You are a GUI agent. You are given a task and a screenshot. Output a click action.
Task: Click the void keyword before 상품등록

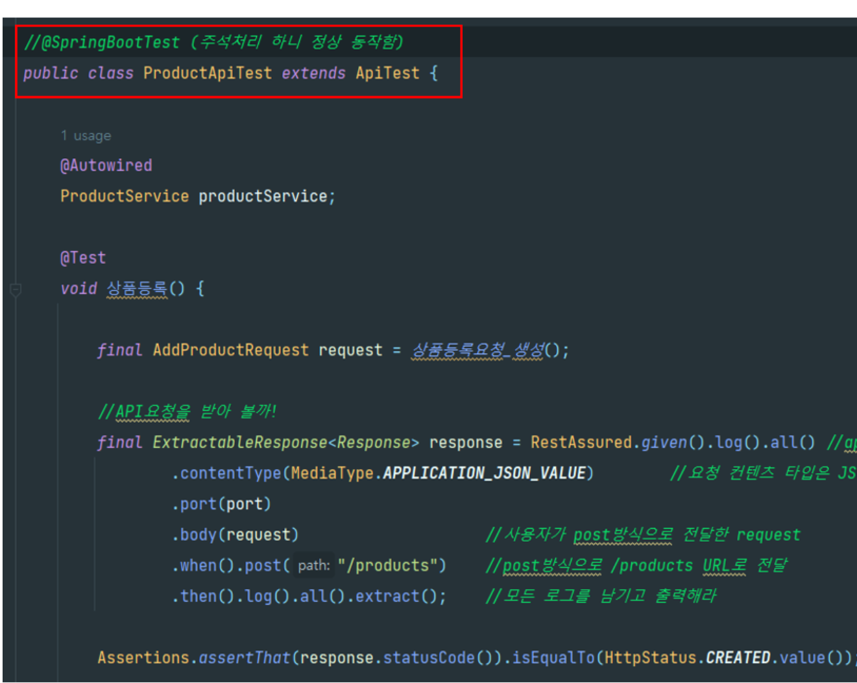(78, 289)
